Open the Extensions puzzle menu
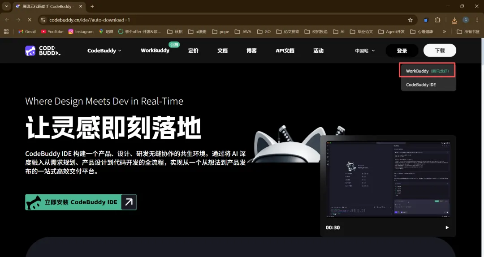The height and width of the screenshot is (257, 484). pyautogui.click(x=437, y=20)
